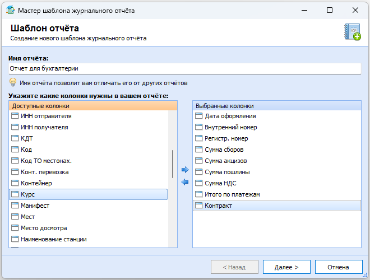The height and width of the screenshot is (280, 370).
Task: Select Сумма акцизов in selected columns
Action: point(226,161)
